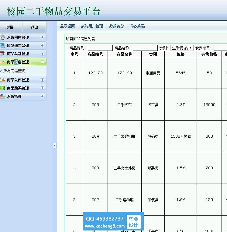Click price cell 15000
The width and height of the screenshot is (227, 232).
tap(209, 105)
